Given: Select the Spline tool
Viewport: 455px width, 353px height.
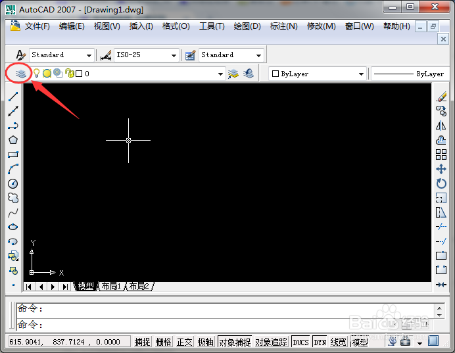Looking at the screenshot, I should point(13,213).
